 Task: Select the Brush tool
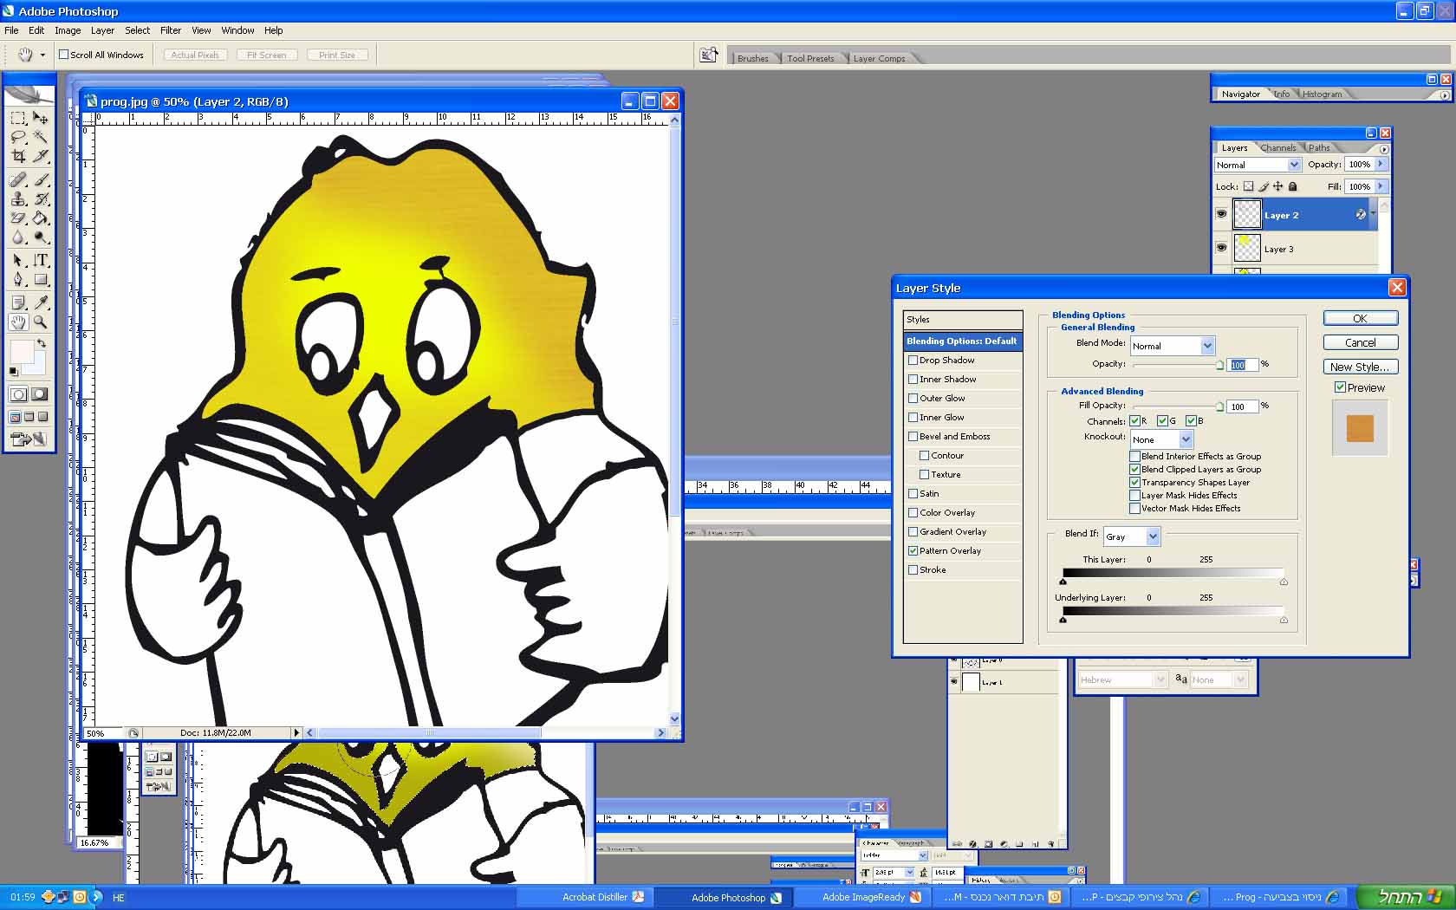point(41,179)
